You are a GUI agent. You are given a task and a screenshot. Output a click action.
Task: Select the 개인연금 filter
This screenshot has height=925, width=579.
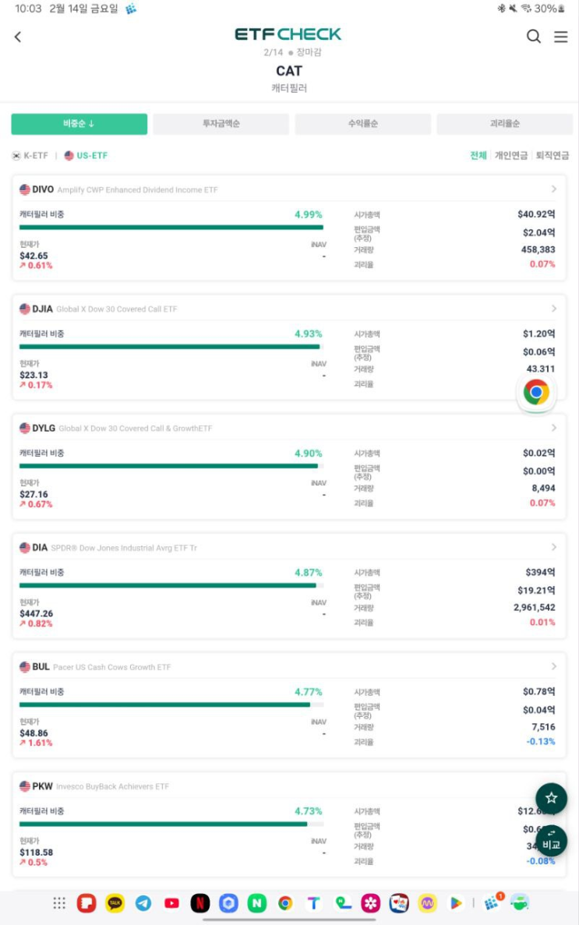[x=511, y=156]
